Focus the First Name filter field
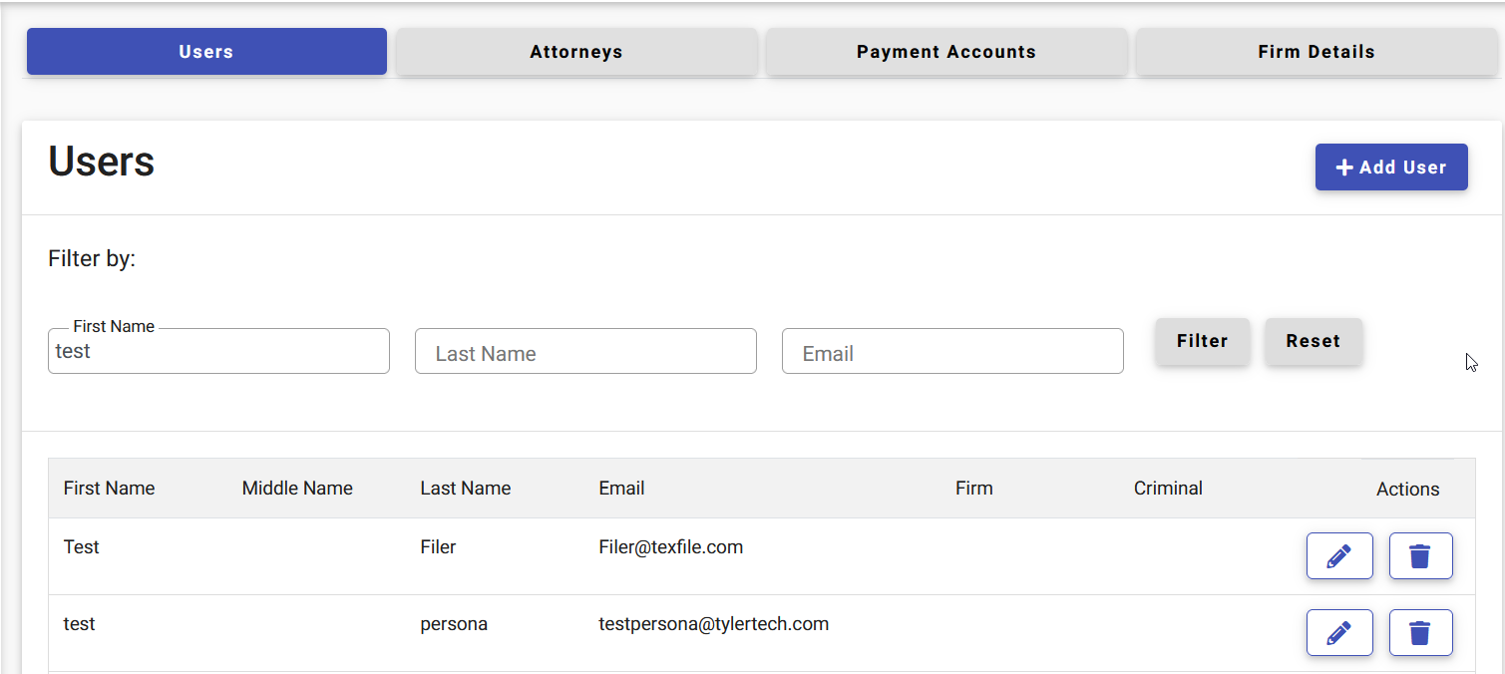1505x674 pixels. coord(218,351)
